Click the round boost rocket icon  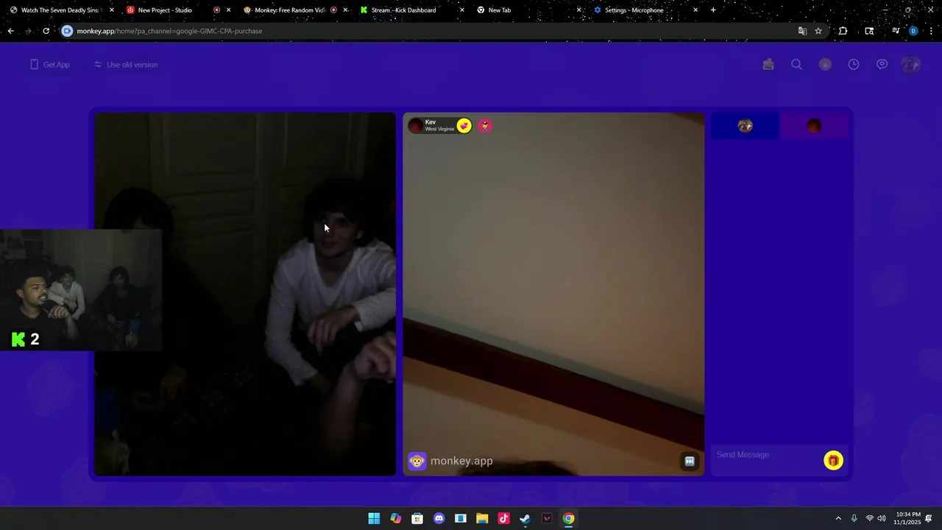(x=825, y=65)
